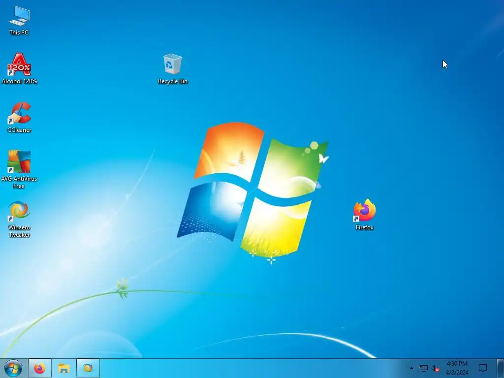This screenshot has width=504, height=378.
Task: Switch to Winaero Tweaker taskbar button
Action: (88, 368)
